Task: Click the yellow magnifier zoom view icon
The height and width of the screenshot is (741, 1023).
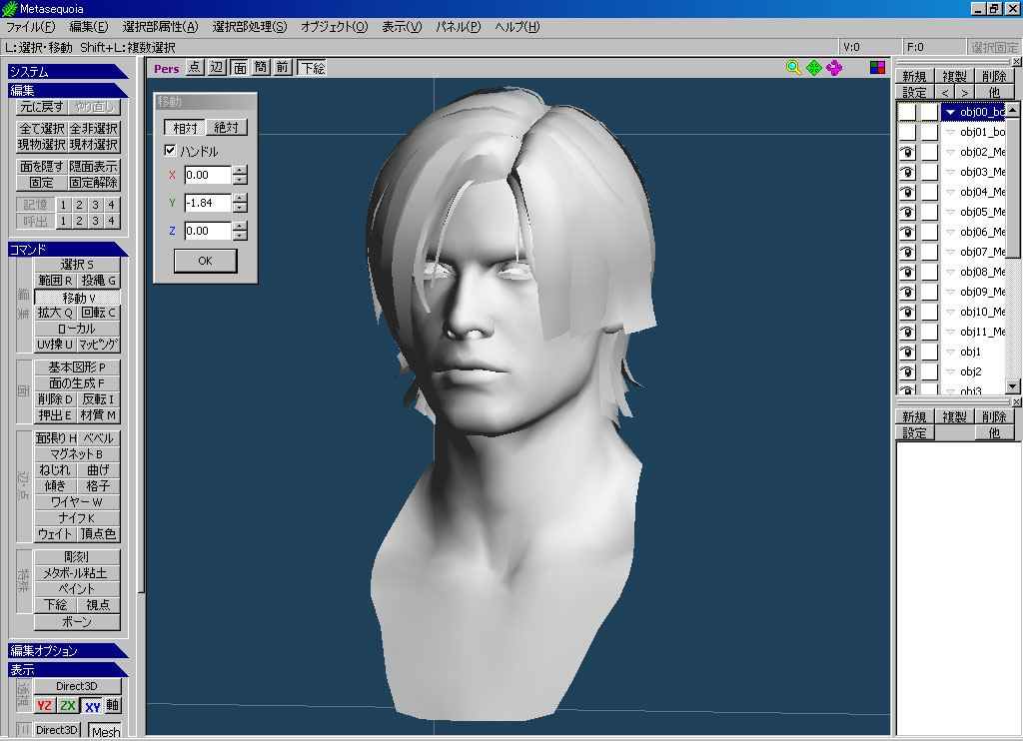Action: [793, 68]
